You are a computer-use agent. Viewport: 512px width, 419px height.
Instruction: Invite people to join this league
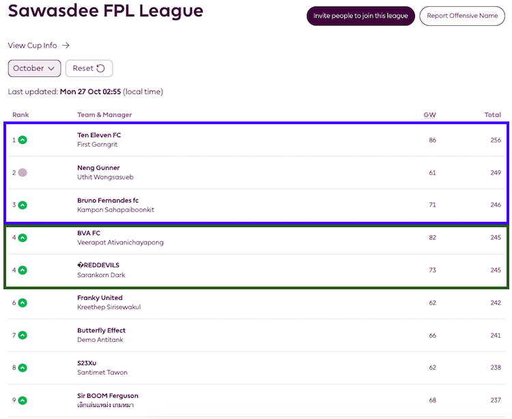point(360,16)
